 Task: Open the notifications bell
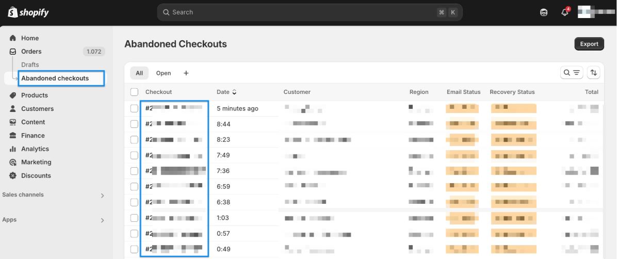[x=565, y=12]
